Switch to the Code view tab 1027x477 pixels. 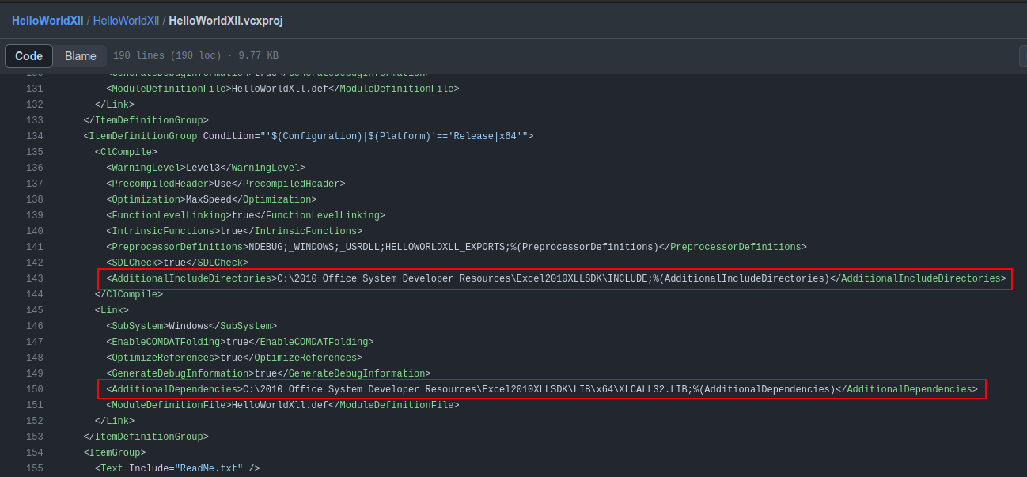coord(29,56)
